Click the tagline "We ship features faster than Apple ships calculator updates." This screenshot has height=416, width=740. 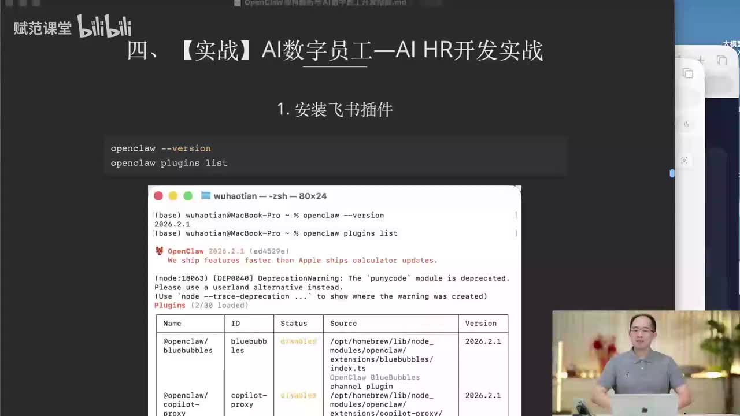(x=302, y=261)
